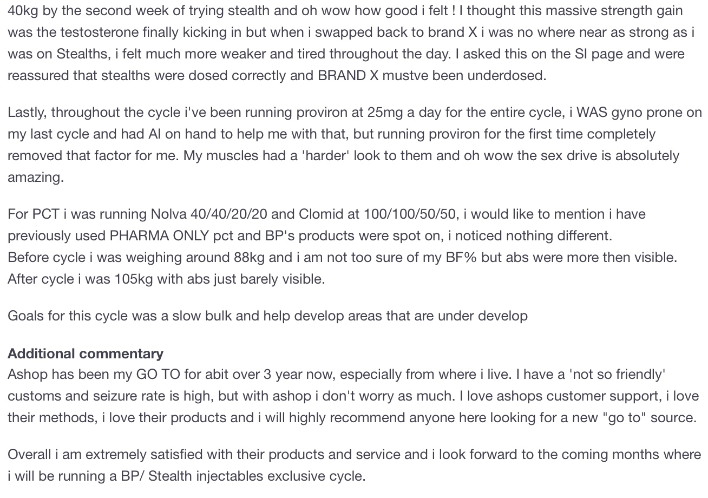
Task: Click the "For PCT" paragraph opening
Action: tap(33, 214)
